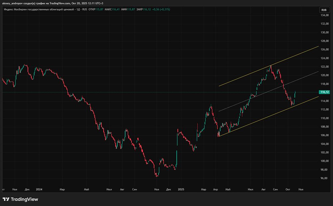Click the 104,00 price axis label

pyautogui.click(x=325, y=144)
